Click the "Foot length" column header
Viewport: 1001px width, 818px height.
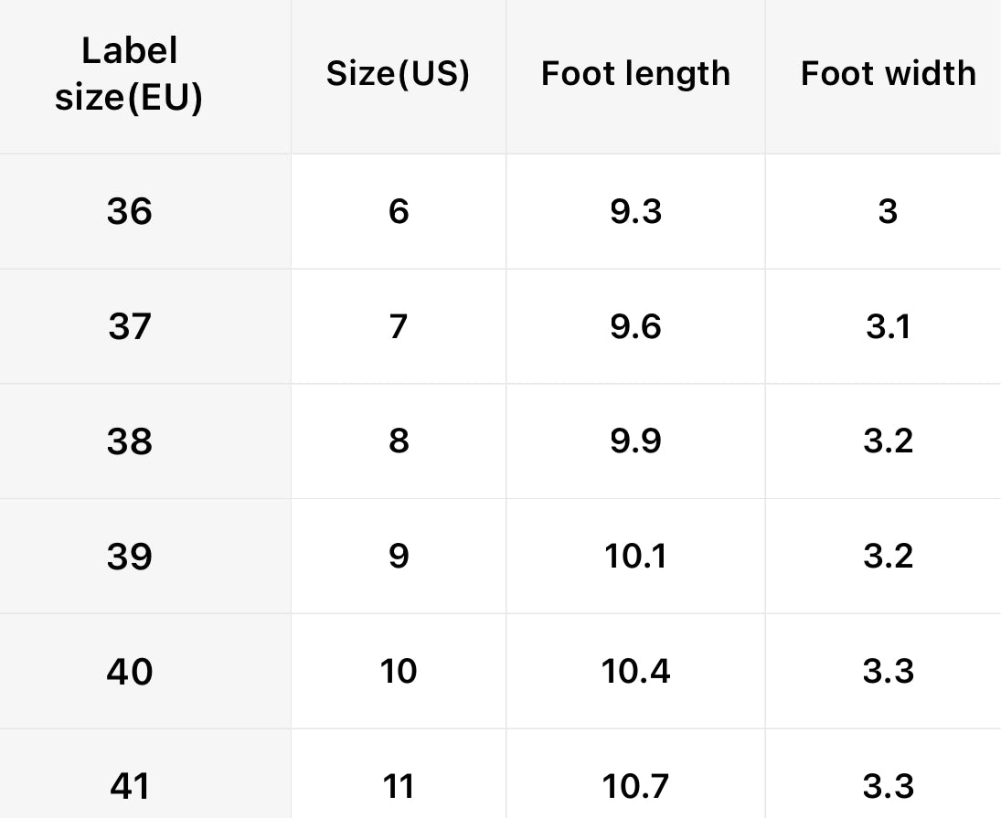[635, 74]
